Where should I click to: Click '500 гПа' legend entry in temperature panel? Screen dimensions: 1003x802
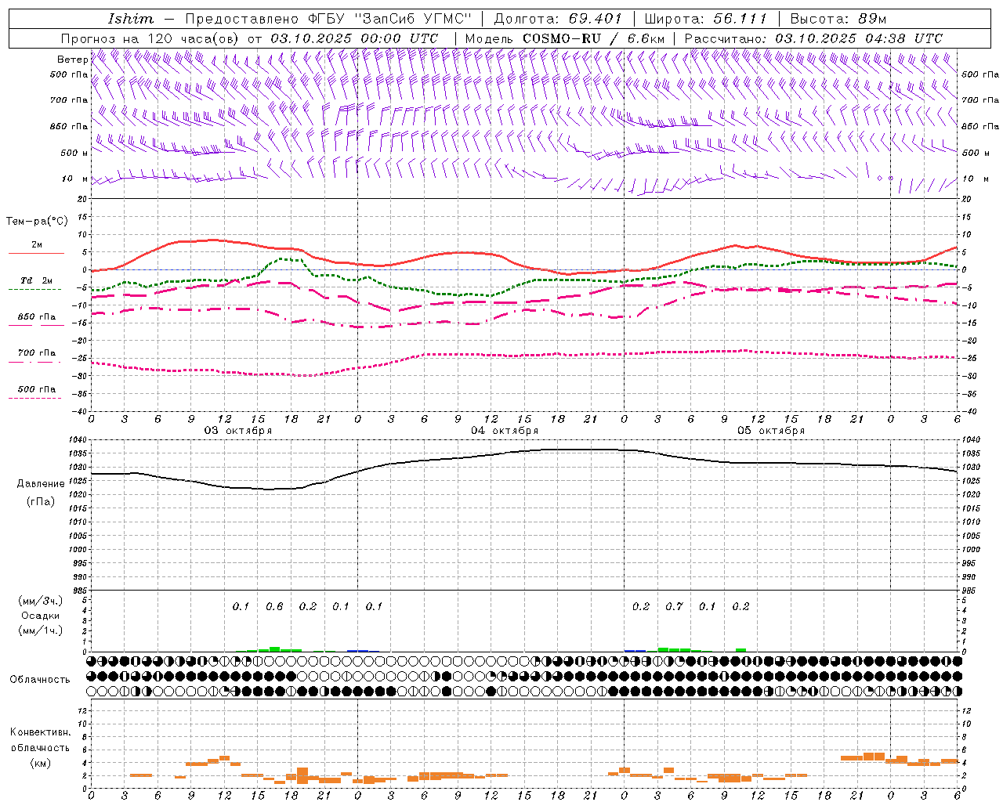point(37,389)
